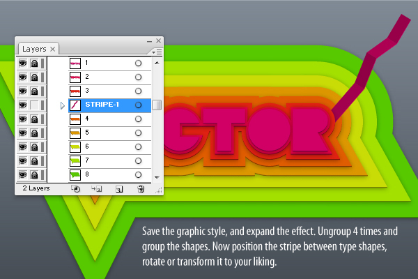
Task: Click the target circle for layer 1
Action: click(x=138, y=63)
